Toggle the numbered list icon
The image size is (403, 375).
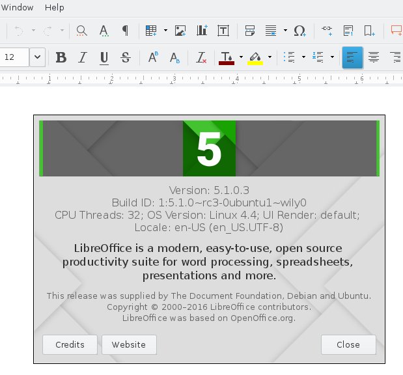click(x=318, y=57)
